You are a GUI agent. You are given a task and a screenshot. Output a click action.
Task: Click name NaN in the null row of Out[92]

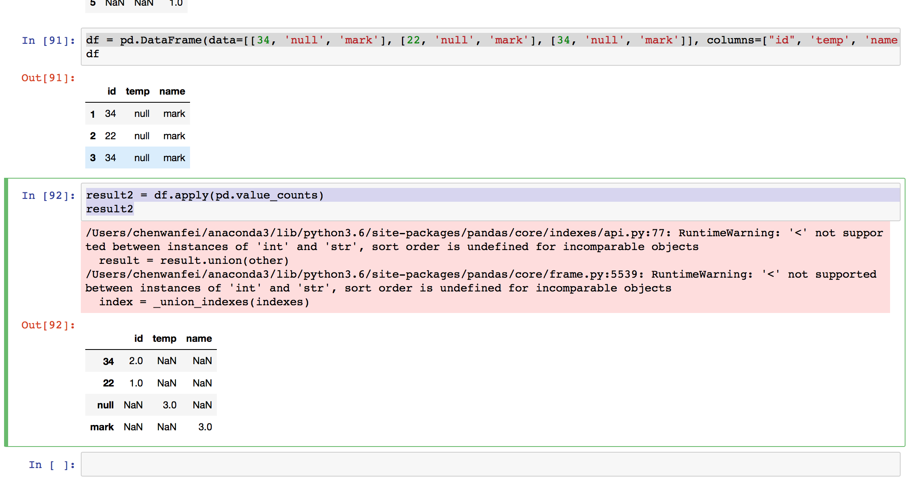click(202, 405)
